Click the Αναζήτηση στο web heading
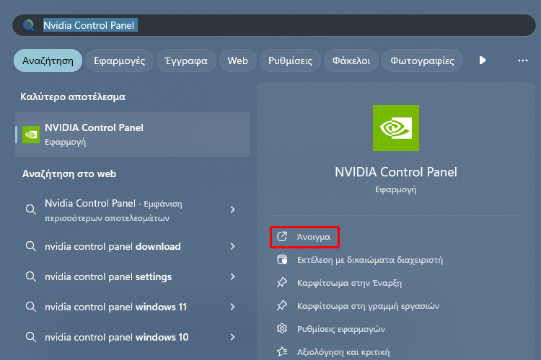The image size is (541, 360). [69, 174]
